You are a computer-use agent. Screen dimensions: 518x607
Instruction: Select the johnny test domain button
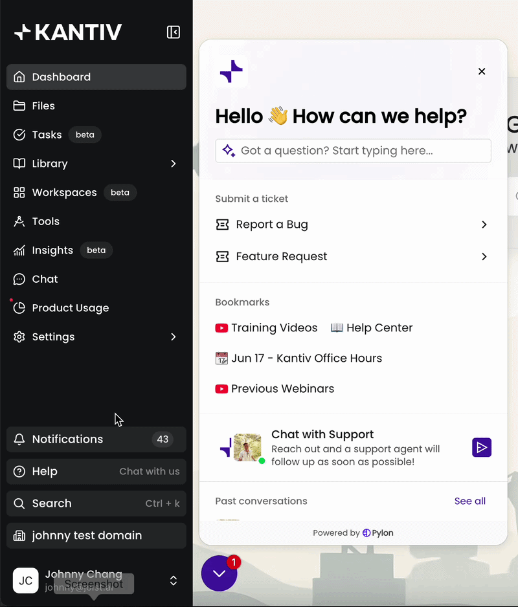pyautogui.click(x=96, y=536)
